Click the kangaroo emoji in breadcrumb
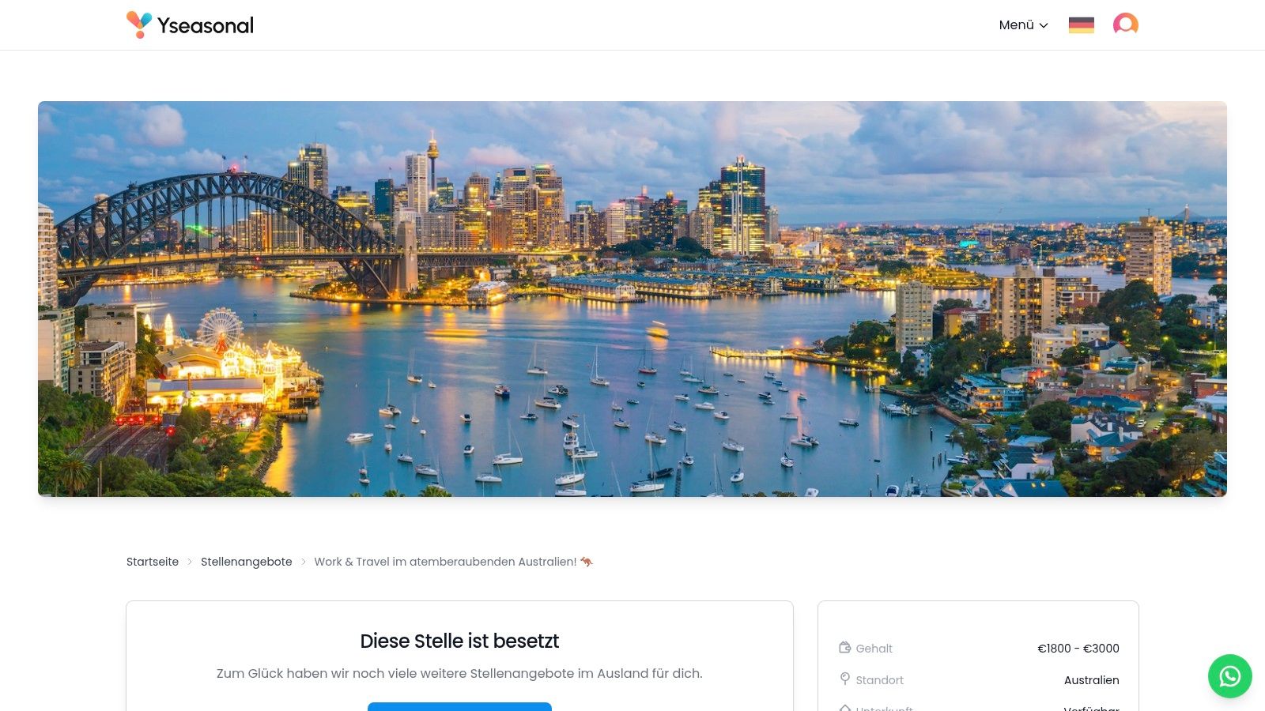Viewport: 1265px width, 711px height. 587,562
